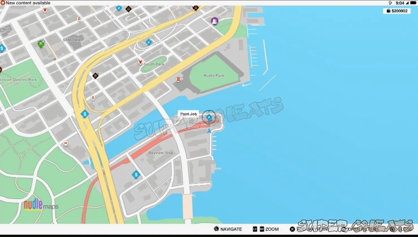Select the red vehicle icon beside Nudle Park

tap(178, 79)
